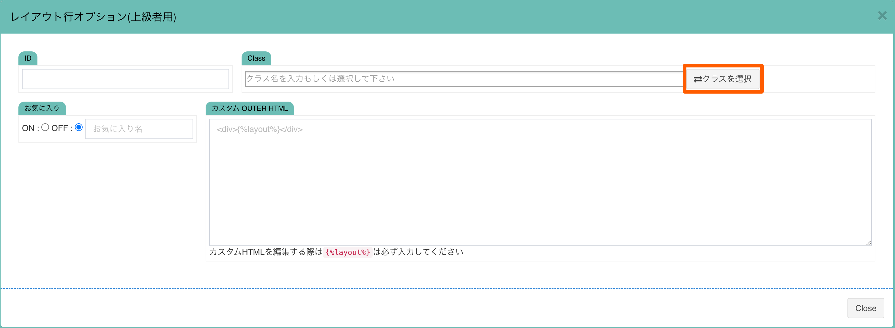Click the カスタム OUTER HTML label

[250, 108]
